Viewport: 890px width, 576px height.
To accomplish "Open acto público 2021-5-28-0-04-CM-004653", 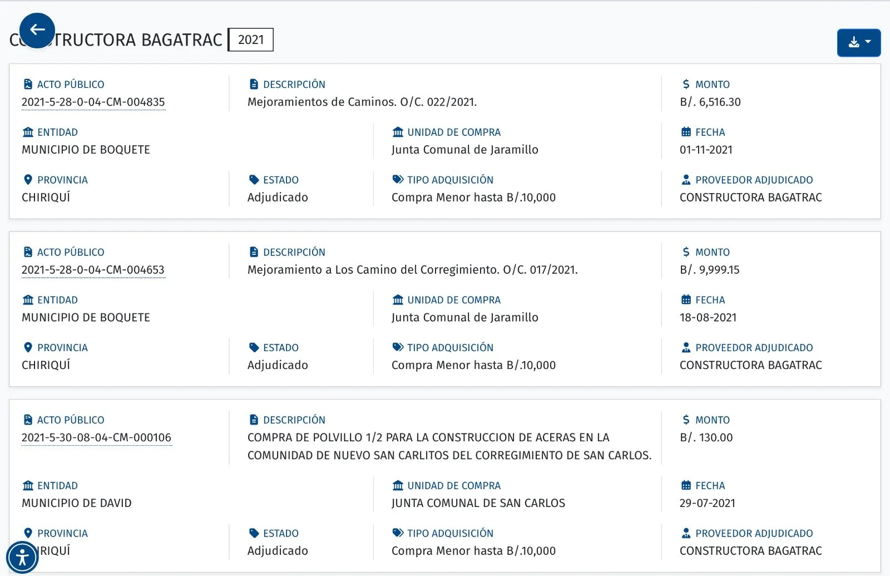I will (93, 270).
